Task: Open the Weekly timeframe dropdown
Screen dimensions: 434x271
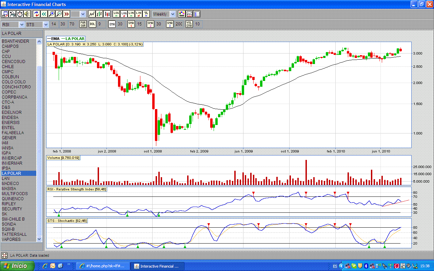Action: [164, 14]
